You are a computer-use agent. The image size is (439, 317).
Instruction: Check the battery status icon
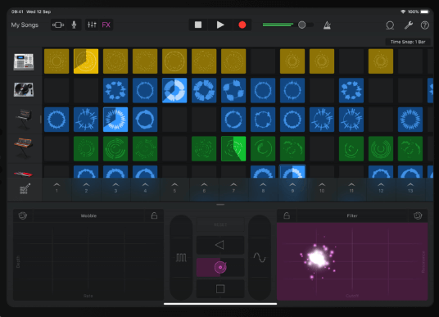(x=425, y=11)
